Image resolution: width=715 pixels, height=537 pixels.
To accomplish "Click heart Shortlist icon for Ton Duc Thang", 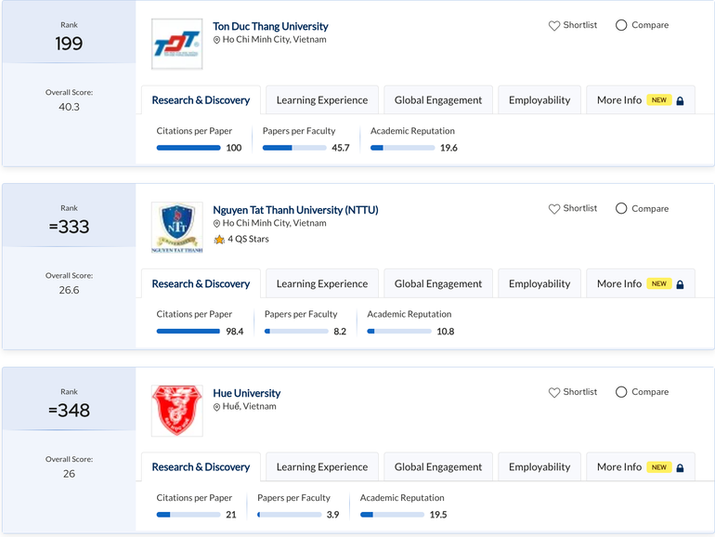I will (x=554, y=26).
